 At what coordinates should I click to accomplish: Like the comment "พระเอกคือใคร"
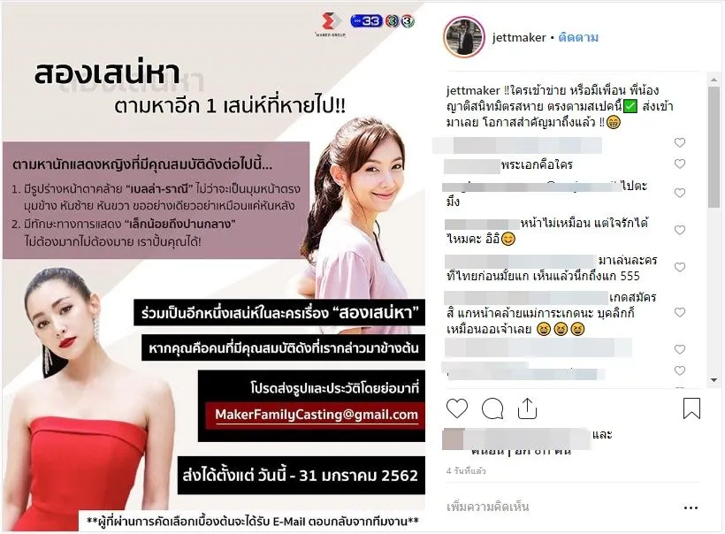(x=680, y=164)
